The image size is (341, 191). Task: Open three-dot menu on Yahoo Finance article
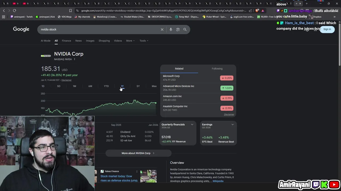pyautogui.click(x=137, y=171)
